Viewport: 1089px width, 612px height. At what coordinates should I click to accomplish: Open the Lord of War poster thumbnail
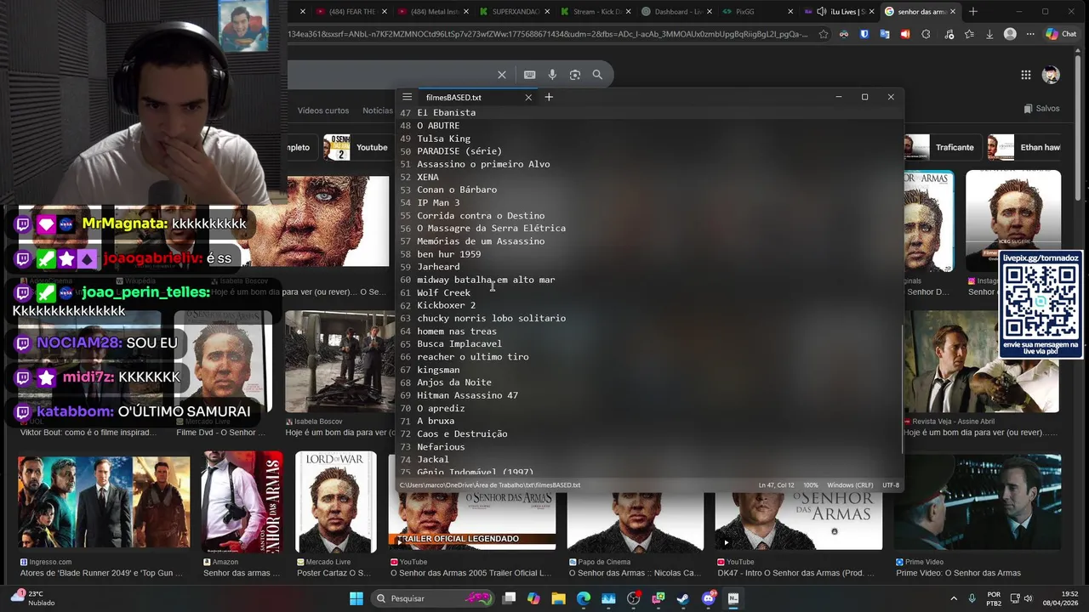tap(336, 501)
